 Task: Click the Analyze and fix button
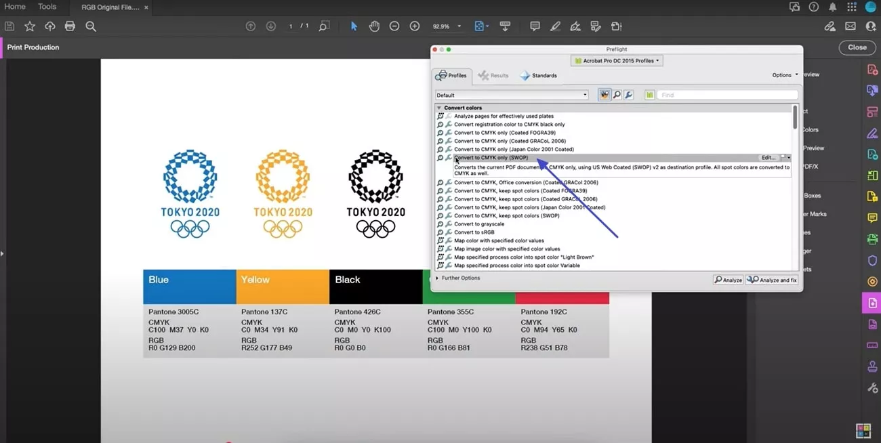point(772,280)
